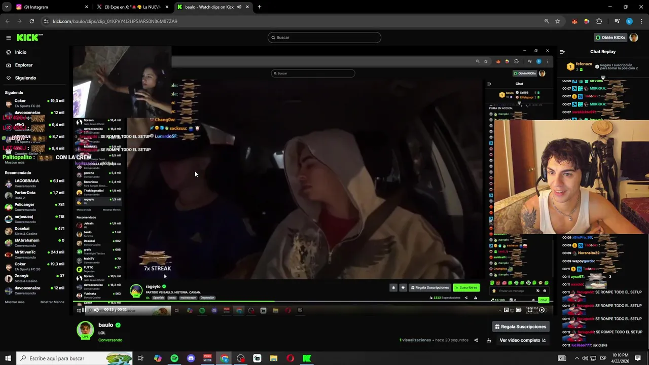Viewport: 649px width, 365px height.
Task: Click the Regala Suscripciones button
Action: coord(520,327)
